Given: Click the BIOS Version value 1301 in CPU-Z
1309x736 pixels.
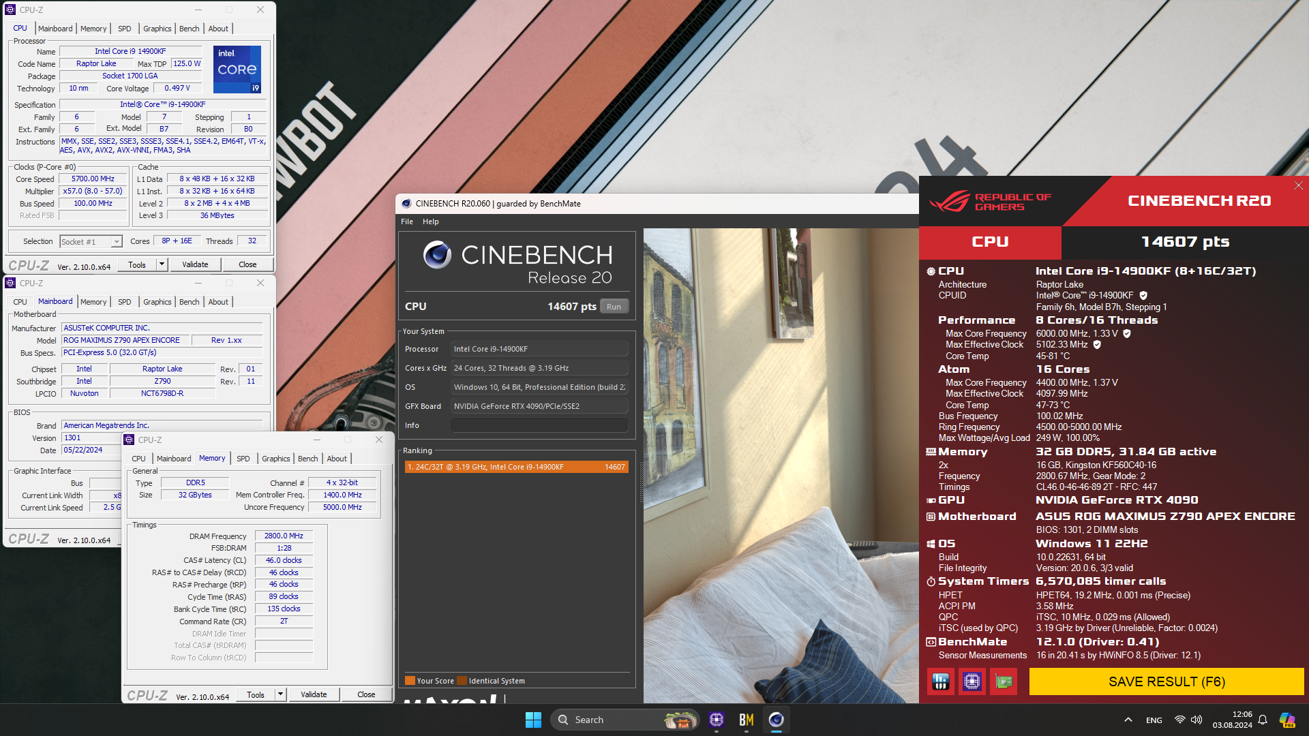Looking at the screenshot, I should point(91,438).
